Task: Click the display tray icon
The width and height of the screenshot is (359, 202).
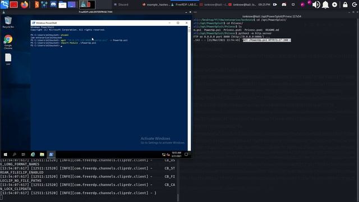Action: coord(293,4)
